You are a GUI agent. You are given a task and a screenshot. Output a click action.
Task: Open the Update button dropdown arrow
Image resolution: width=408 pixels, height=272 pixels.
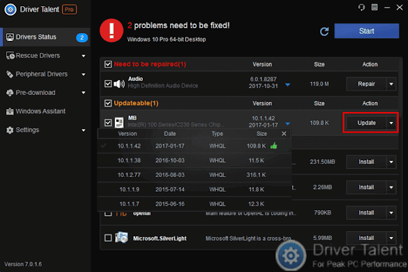click(x=391, y=123)
